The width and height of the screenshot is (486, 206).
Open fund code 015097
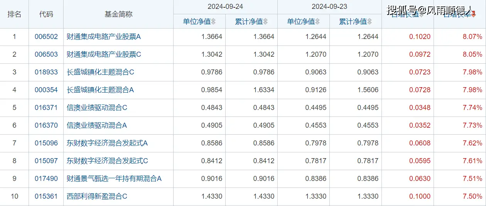pos(46,161)
